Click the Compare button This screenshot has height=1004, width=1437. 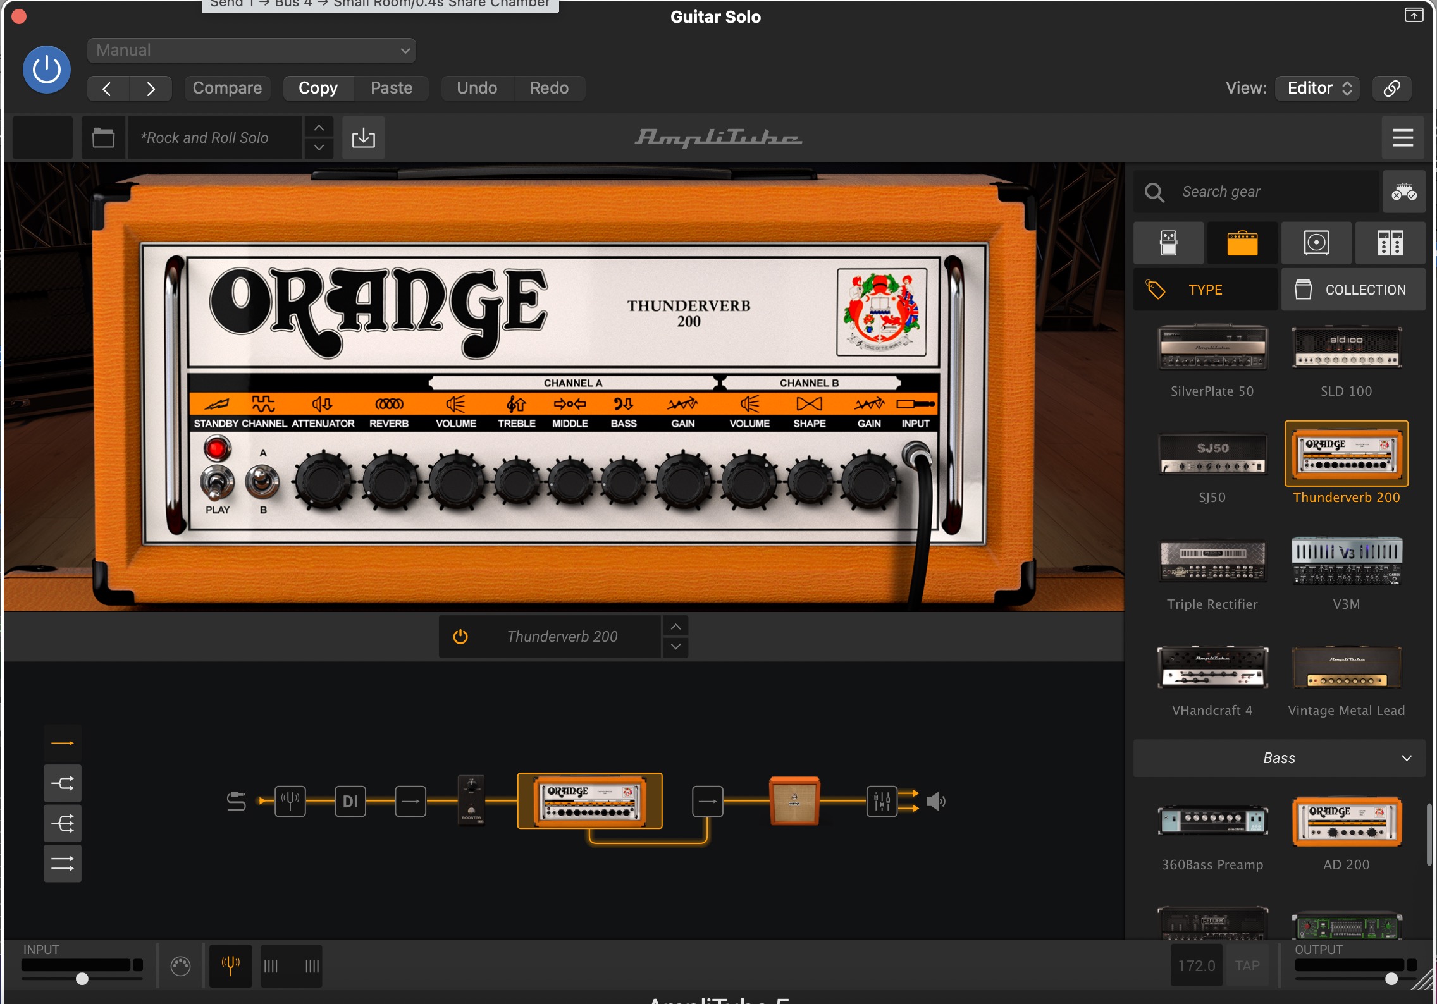tap(227, 88)
